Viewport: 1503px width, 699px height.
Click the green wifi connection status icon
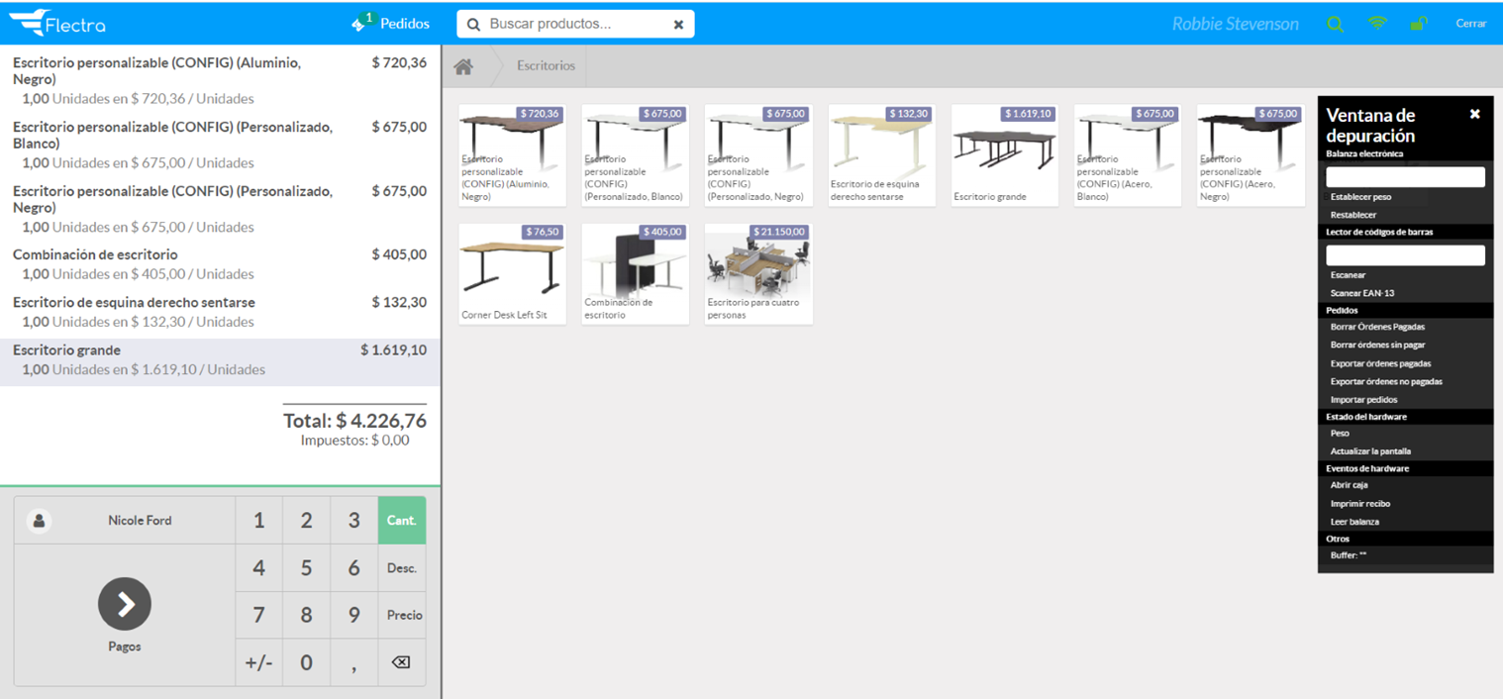pyautogui.click(x=1377, y=24)
